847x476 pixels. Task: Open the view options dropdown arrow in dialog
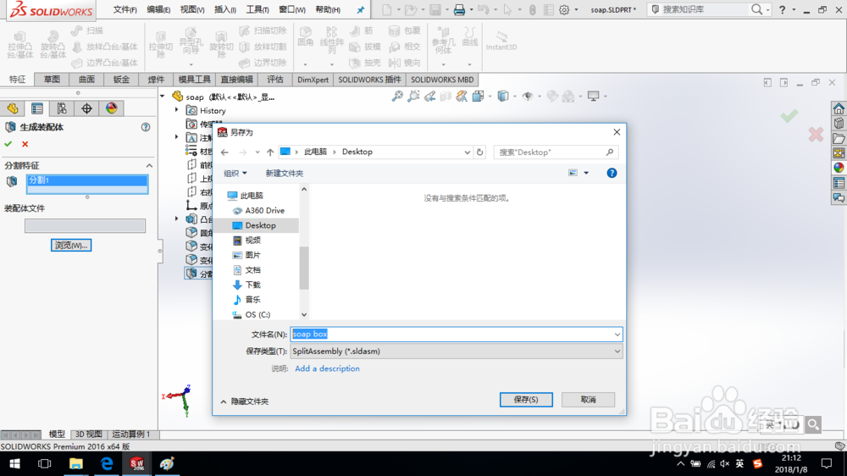(x=586, y=173)
